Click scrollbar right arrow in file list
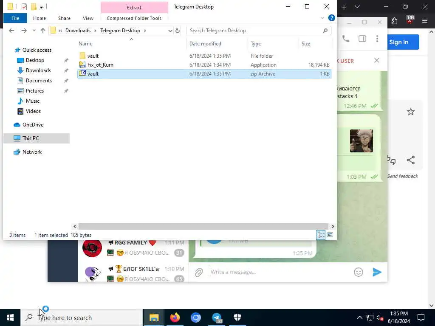435x326 pixels. coord(333,227)
